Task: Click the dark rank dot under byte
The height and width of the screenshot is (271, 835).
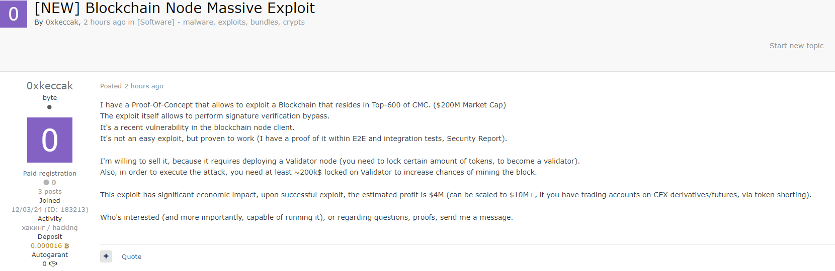Action: click(49, 107)
